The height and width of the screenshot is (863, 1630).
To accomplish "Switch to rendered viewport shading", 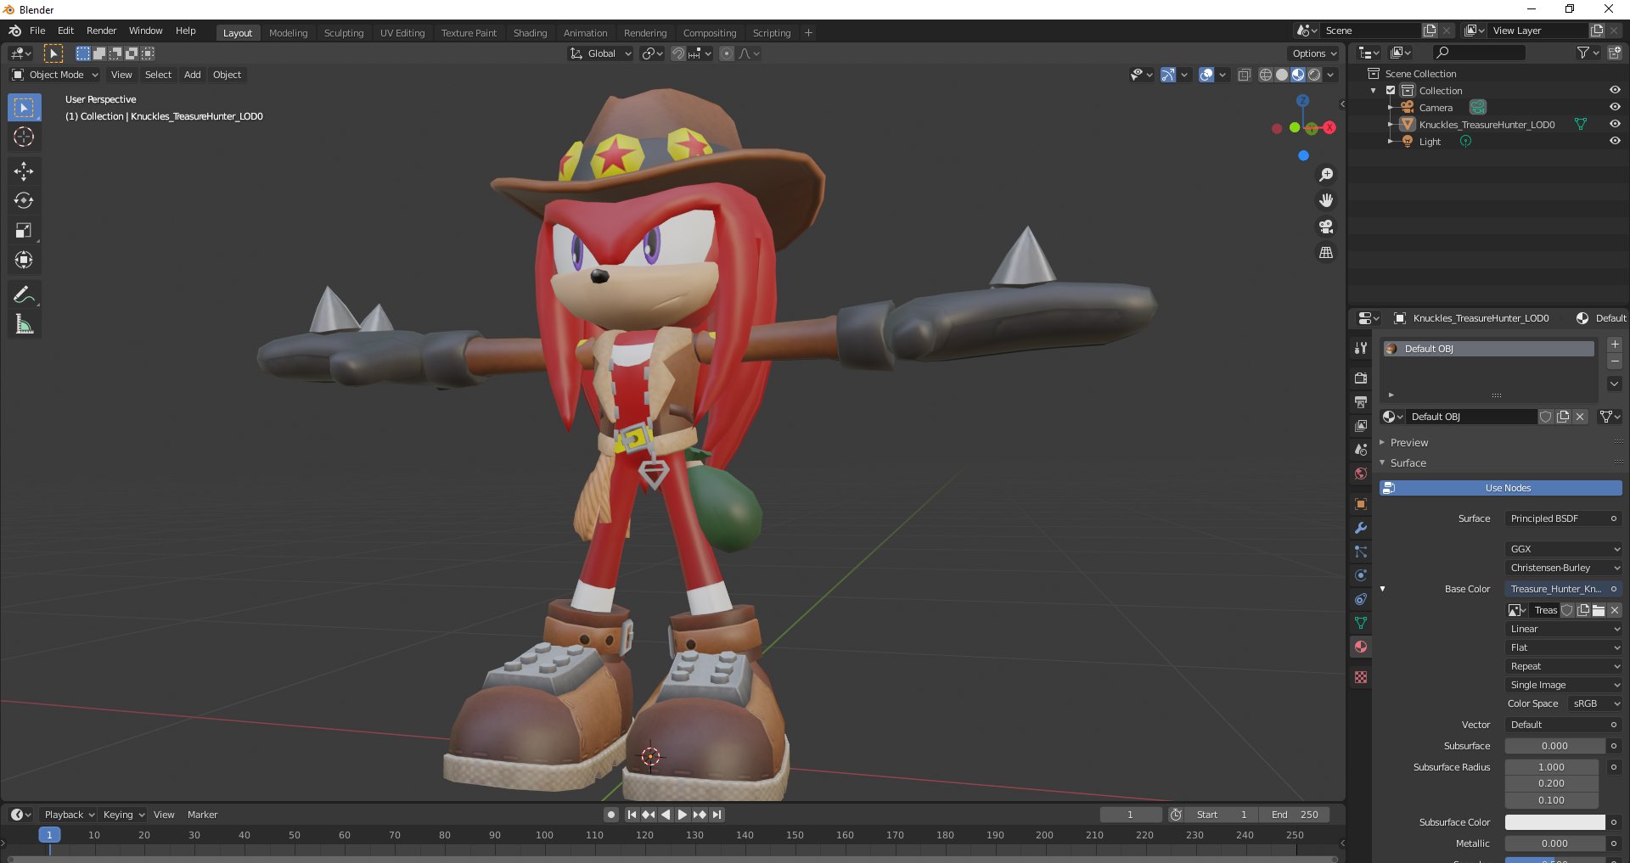I will point(1314,75).
